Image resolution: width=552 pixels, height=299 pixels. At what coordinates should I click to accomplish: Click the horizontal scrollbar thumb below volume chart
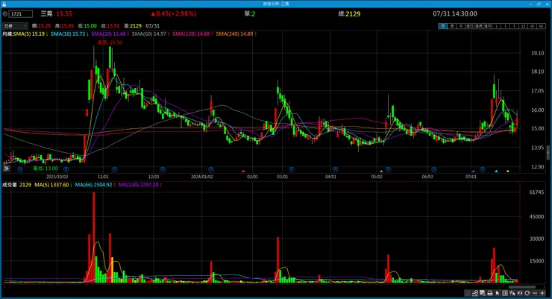coord(521,287)
